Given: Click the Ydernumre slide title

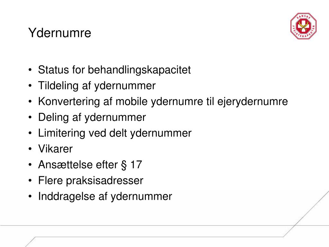Looking at the screenshot, I should coord(60,33).
